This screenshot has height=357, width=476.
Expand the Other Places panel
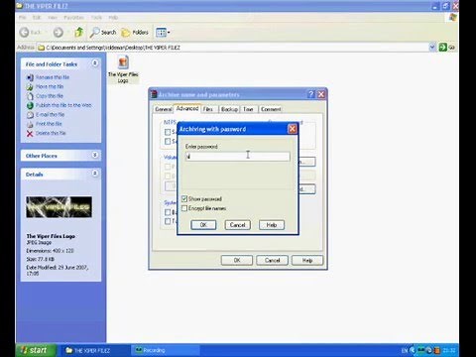point(95,155)
